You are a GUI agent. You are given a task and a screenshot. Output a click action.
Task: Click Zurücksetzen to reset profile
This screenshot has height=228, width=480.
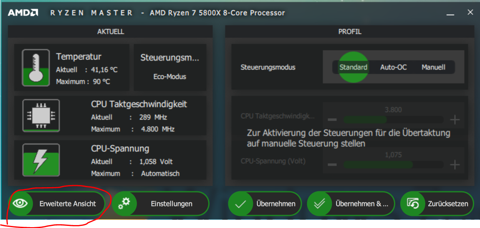437,203
